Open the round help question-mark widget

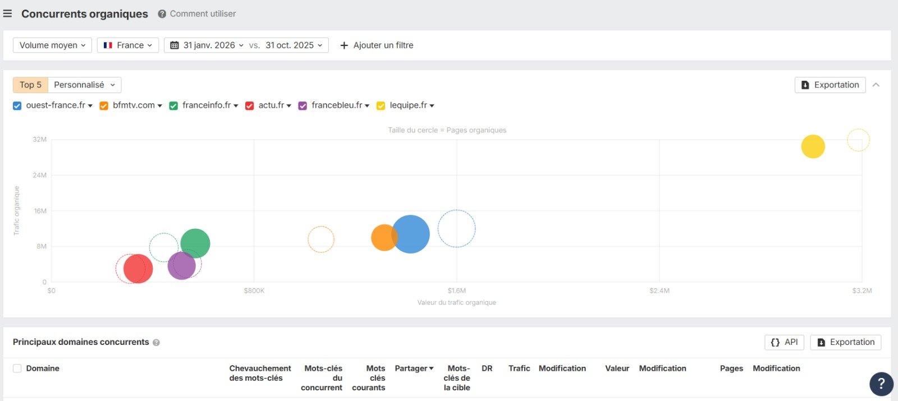(x=881, y=384)
